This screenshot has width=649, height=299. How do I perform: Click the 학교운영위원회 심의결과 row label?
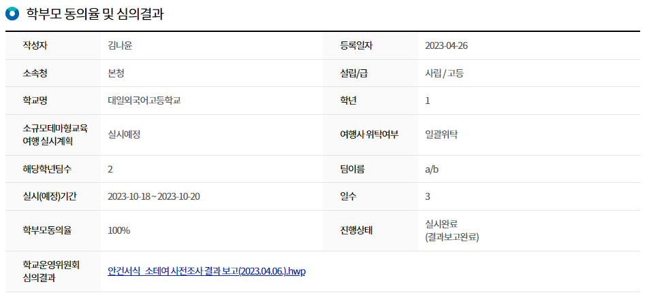coord(50,270)
